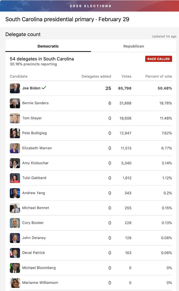Click Cory Booker's portrait thumbnail

(x=15, y=223)
